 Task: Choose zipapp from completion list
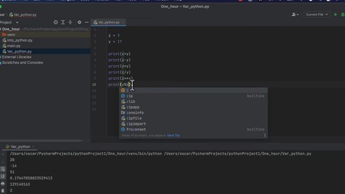(194, 107)
